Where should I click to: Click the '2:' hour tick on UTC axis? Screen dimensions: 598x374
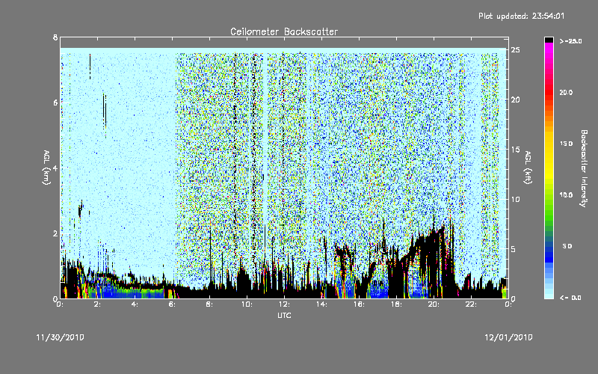(98, 304)
